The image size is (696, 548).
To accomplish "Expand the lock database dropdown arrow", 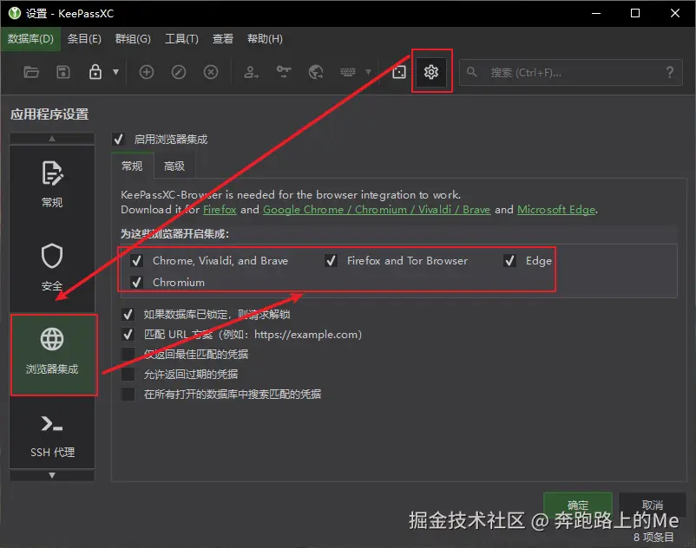I will point(115,72).
